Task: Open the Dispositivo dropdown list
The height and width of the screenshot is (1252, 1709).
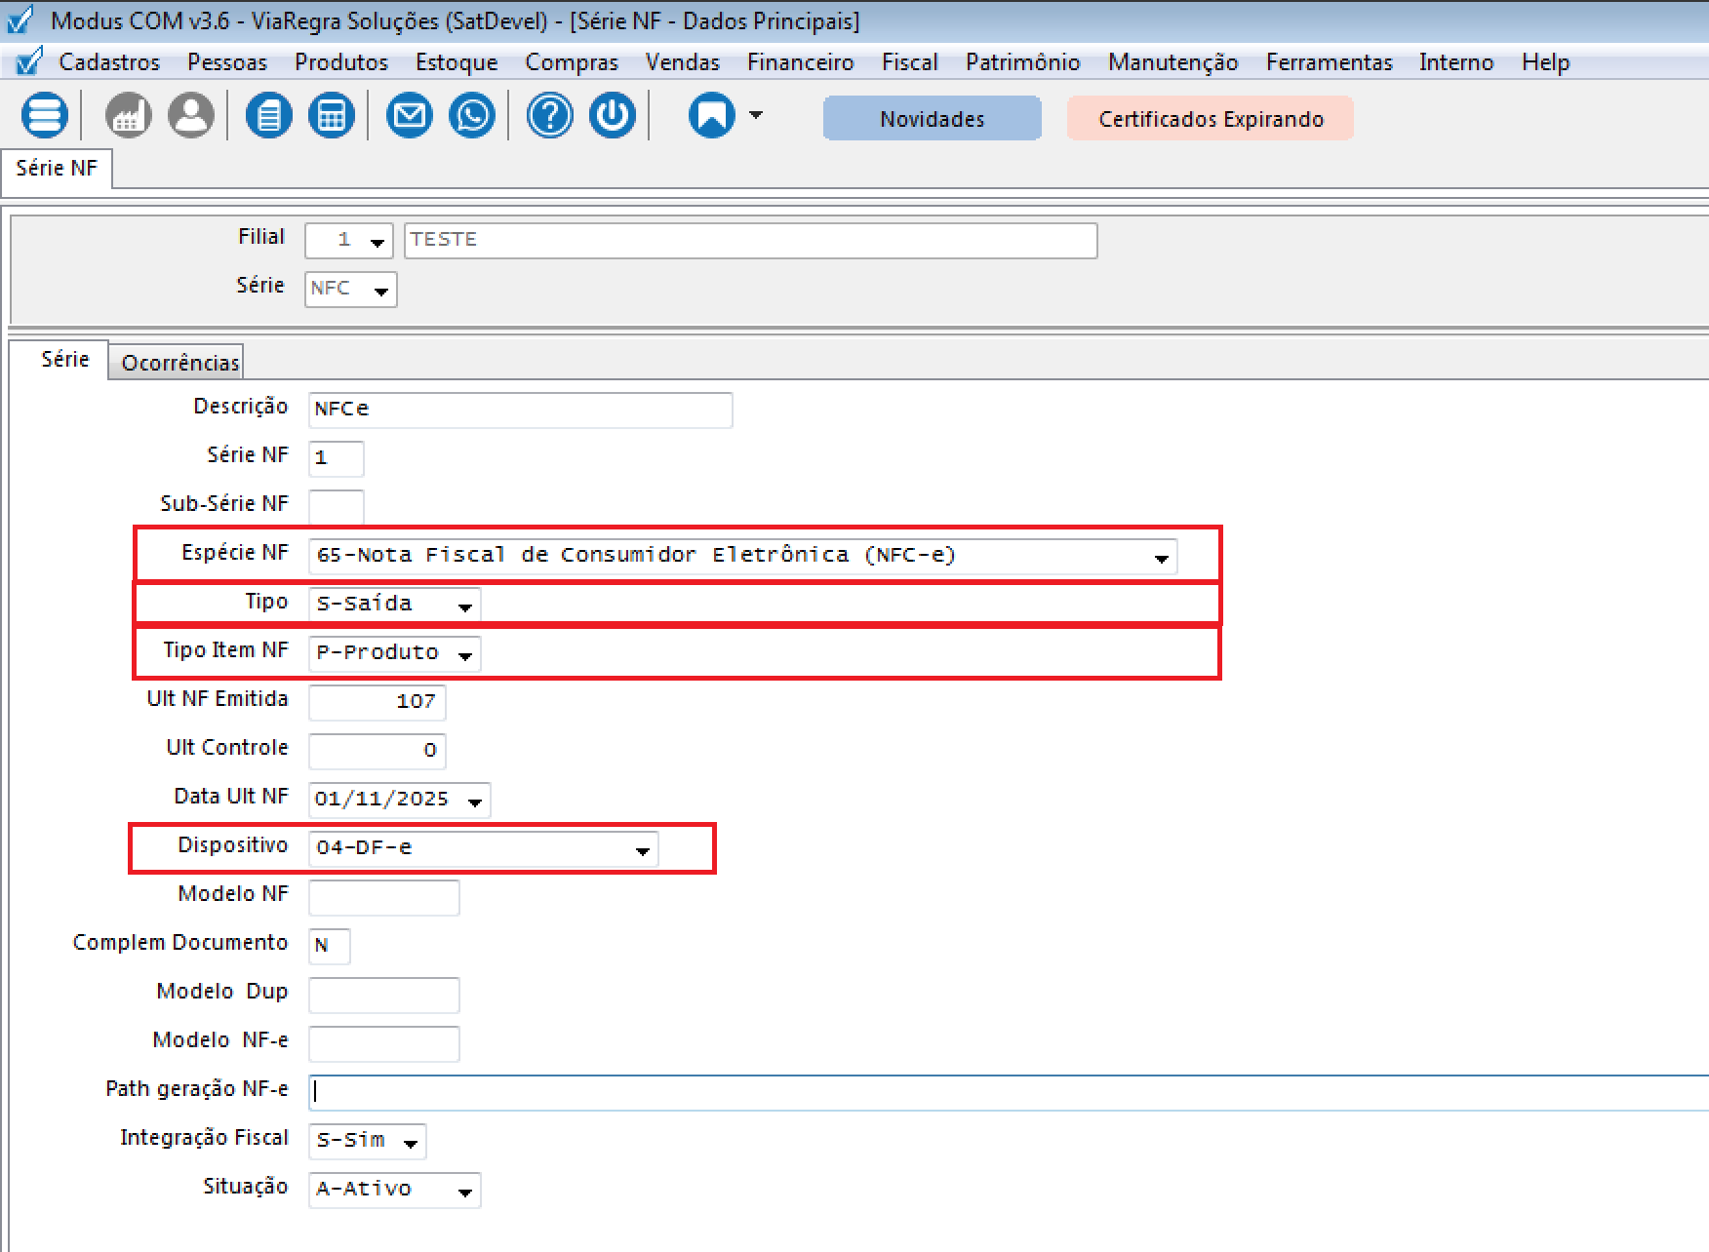Action: click(x=642, y=849)
